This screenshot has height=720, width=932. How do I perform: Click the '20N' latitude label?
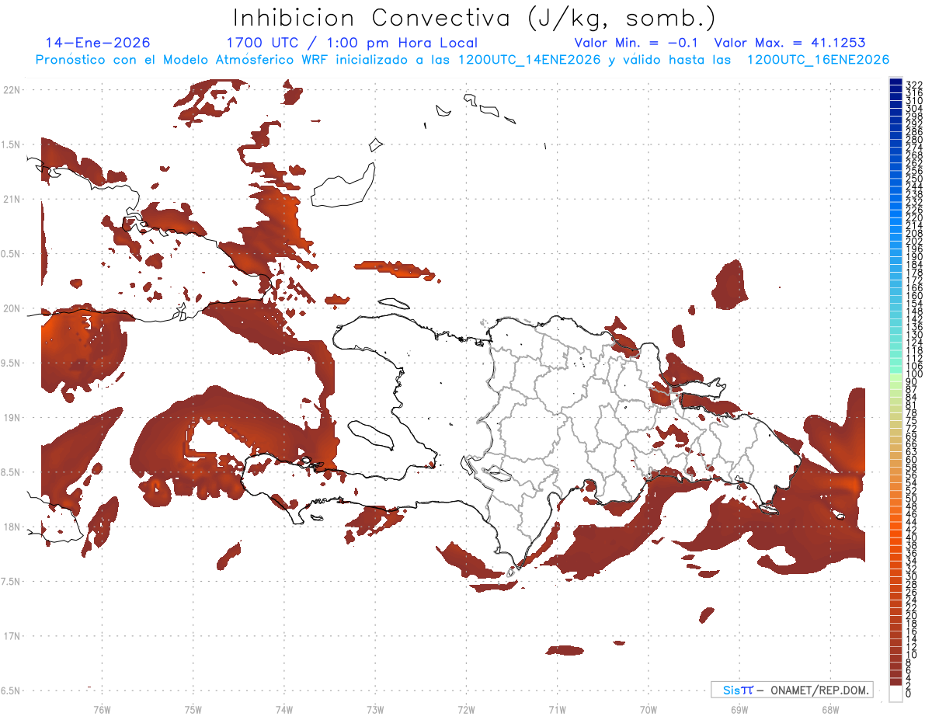(x=12, y=308)
